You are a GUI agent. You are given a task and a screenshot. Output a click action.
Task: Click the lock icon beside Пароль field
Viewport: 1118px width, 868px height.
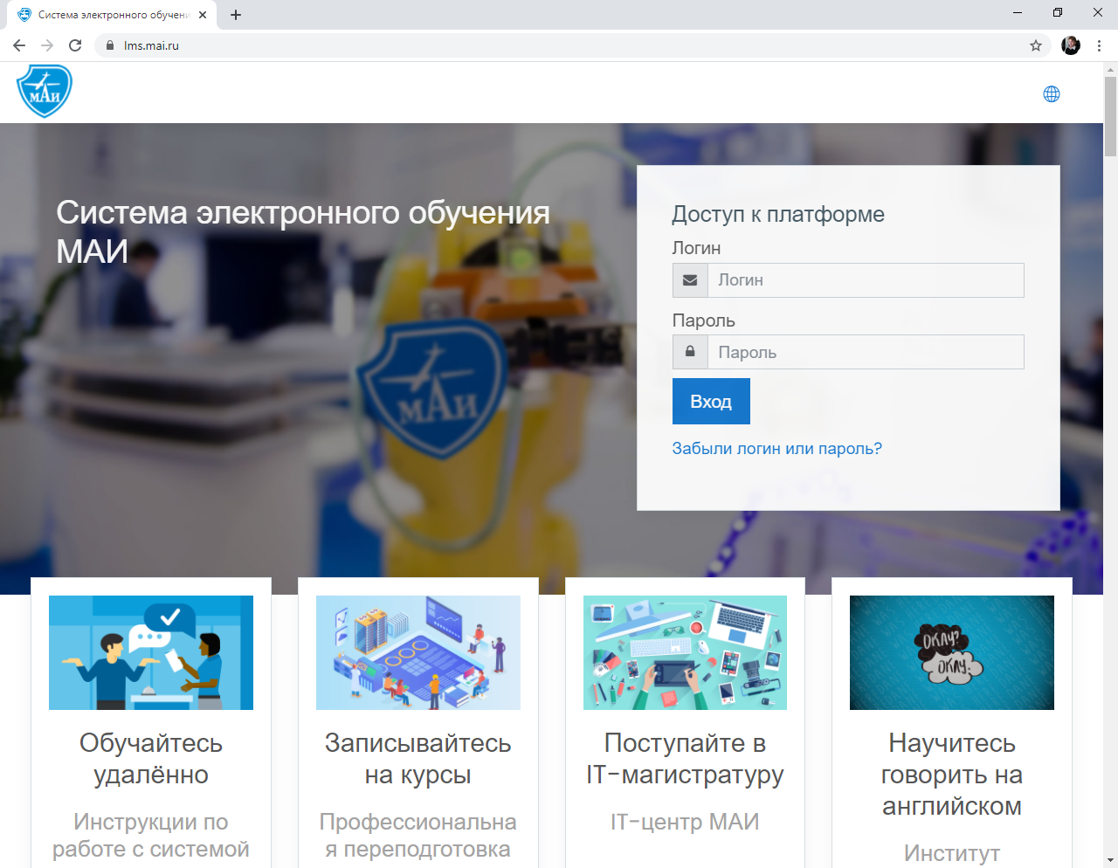(x=690, y=352)
